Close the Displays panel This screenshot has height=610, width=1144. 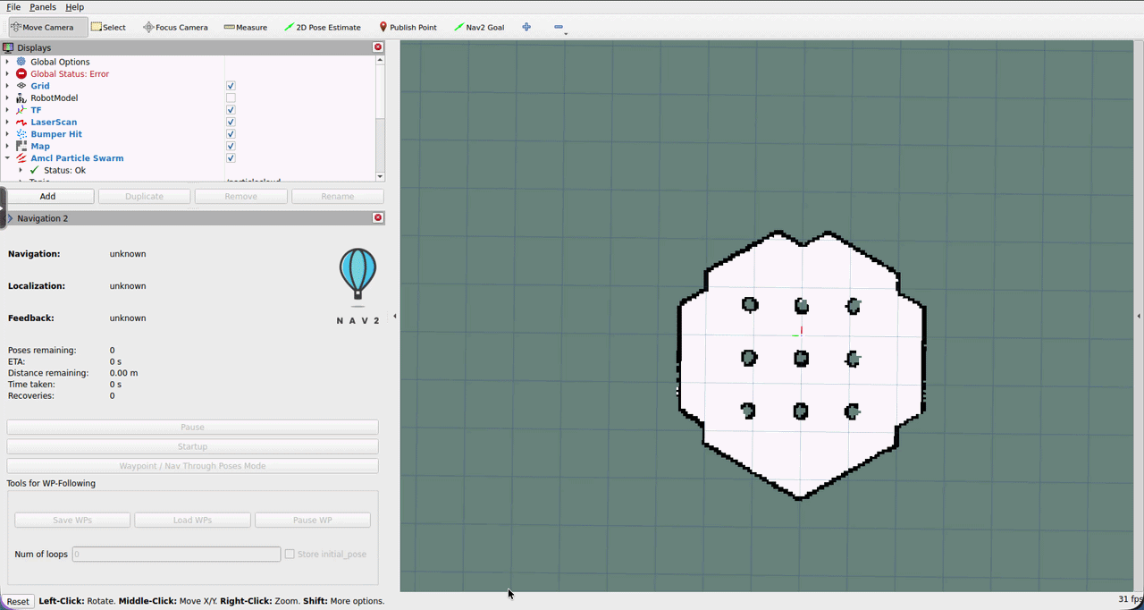378,47
